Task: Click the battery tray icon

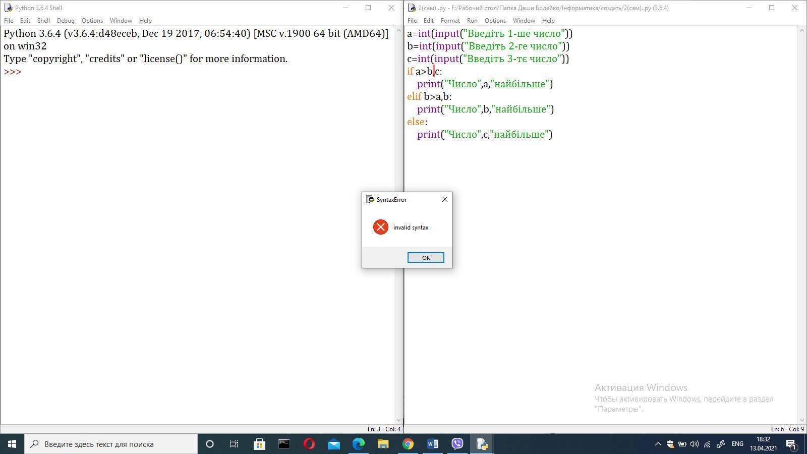Action: pos(682,444)
